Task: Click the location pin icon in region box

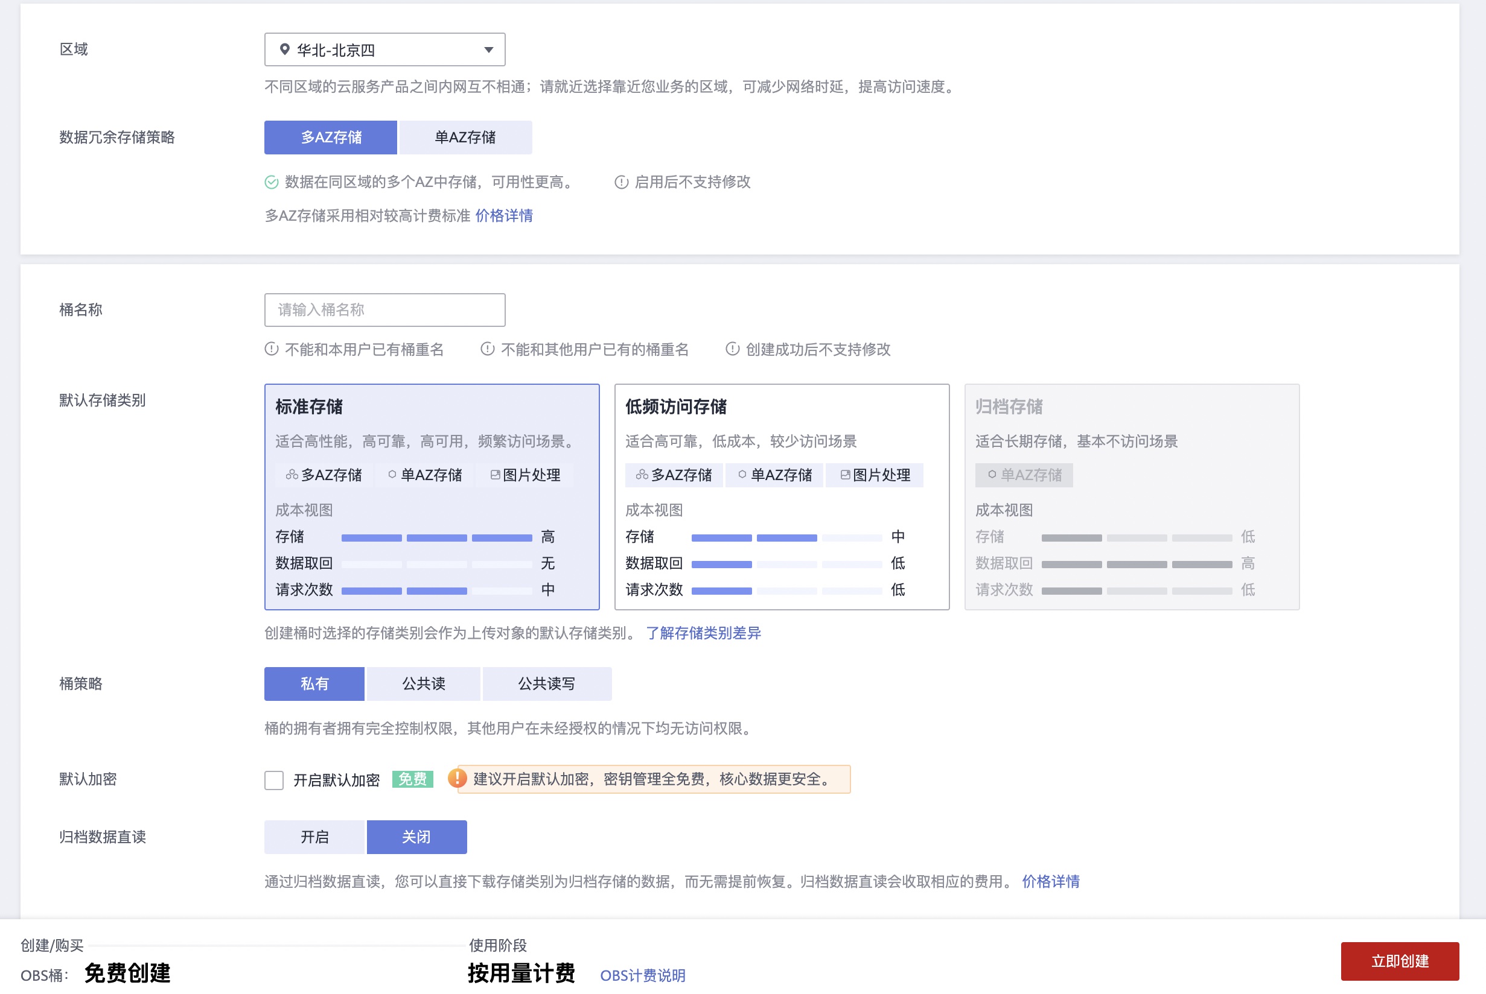Action: click(x=285, y=49)
